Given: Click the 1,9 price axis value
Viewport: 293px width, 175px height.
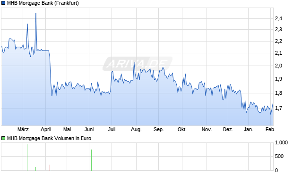Looking at the screenshot, I should 278,79.
